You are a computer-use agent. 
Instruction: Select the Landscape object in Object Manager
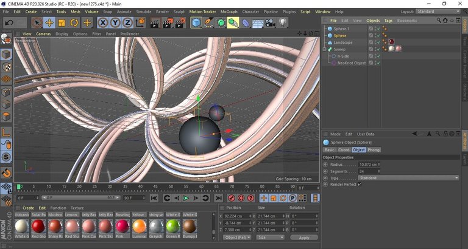(343, 43)
